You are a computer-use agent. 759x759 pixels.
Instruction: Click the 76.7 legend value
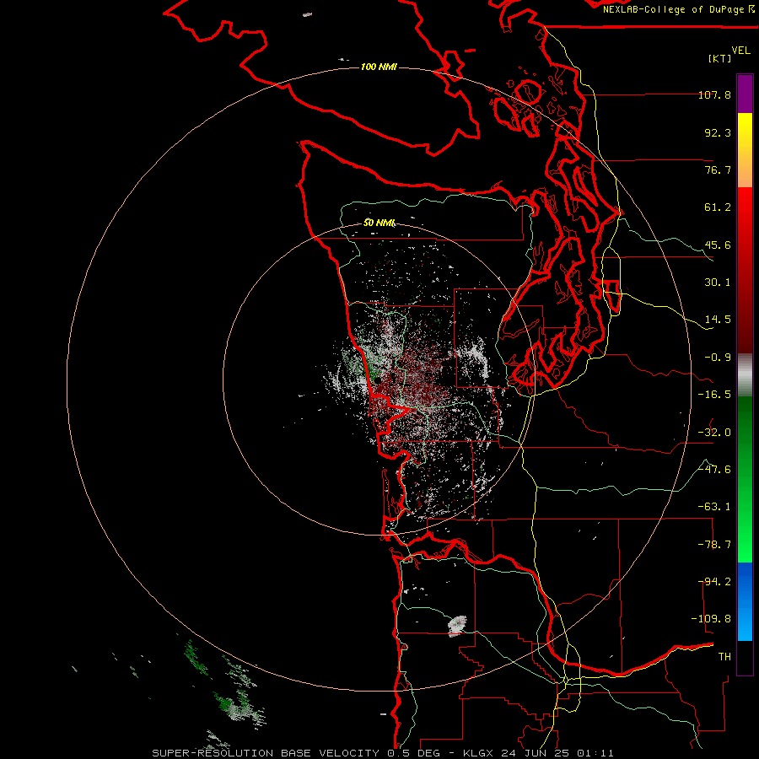(x=718, y=170)
